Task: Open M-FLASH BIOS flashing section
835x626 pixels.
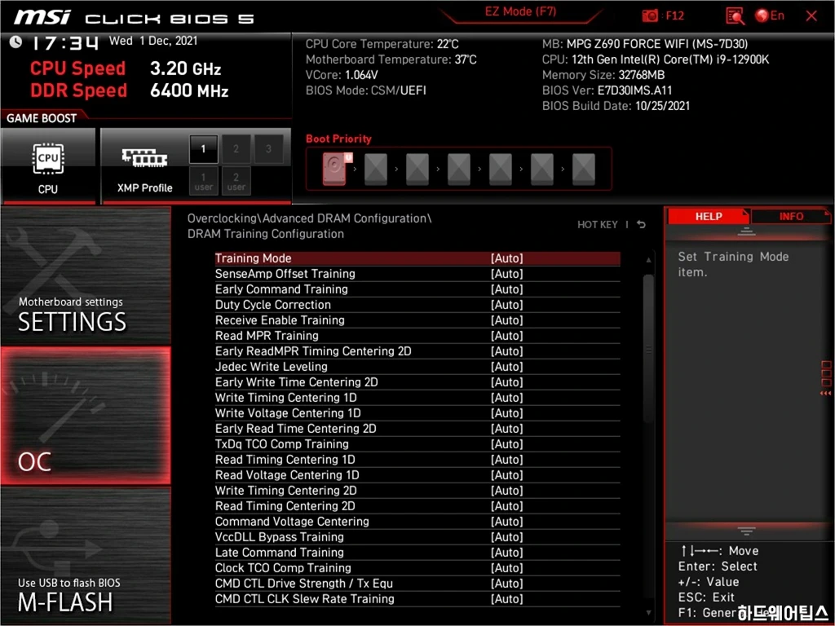Action: click(86, 556)
